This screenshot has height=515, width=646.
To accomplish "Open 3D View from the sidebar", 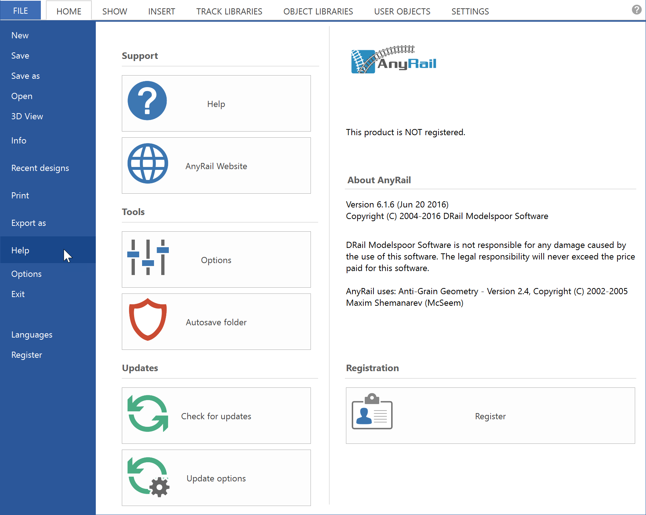I will pos(48,116).
